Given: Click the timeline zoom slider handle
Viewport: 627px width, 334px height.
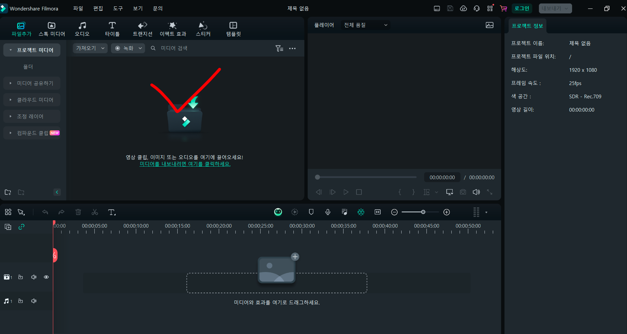Looking at the screenshot, I should click(423, 212).
